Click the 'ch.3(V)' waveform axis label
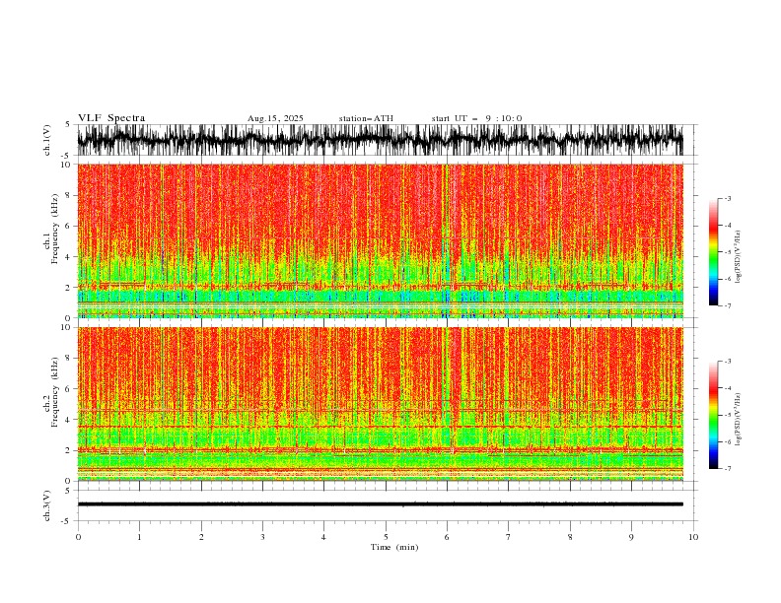Viewport: 781px width, 603px height. [47, 505]
